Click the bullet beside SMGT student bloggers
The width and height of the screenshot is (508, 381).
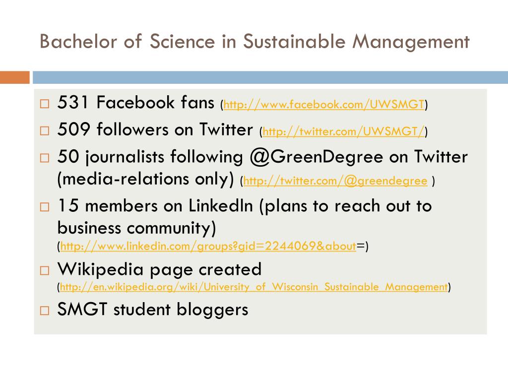point(44,311)
